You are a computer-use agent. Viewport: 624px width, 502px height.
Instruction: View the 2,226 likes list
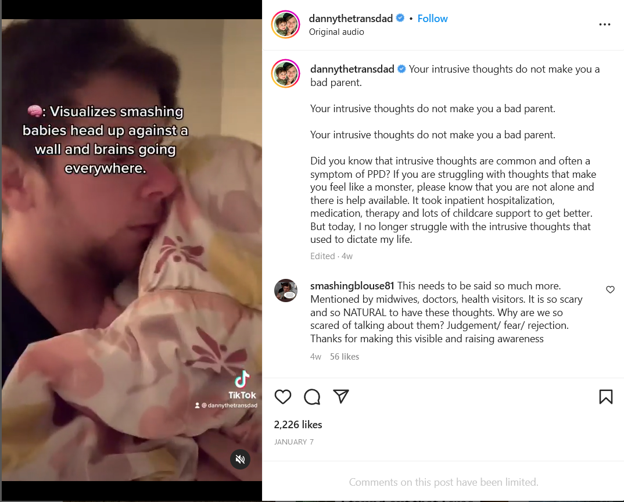point(297,425)
